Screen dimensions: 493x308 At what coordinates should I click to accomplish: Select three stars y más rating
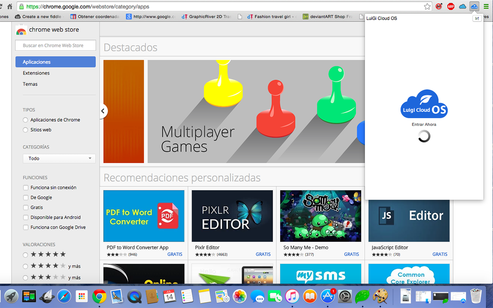click(25, 278)
